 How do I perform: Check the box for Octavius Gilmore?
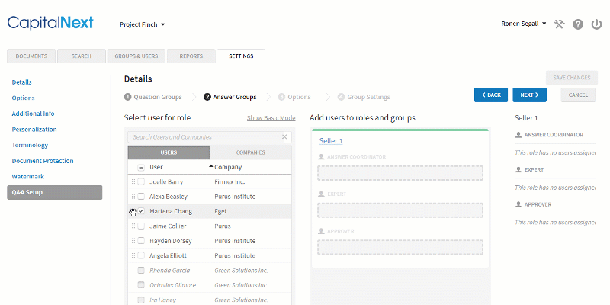(141, 285)
